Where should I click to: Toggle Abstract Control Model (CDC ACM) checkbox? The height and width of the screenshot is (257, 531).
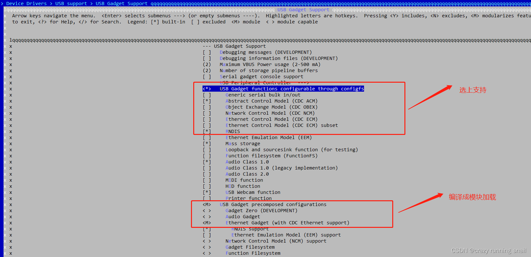point(207,101)
